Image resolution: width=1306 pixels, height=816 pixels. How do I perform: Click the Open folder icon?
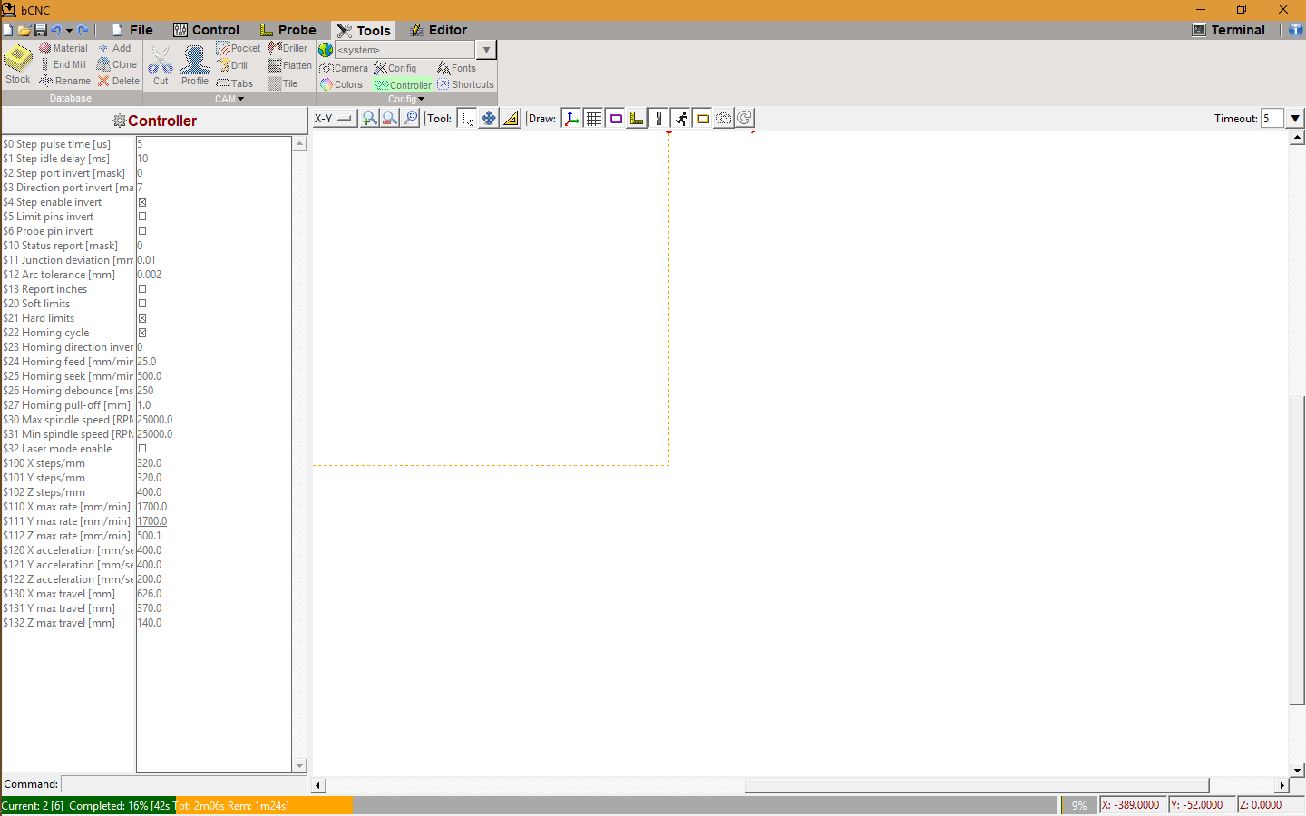point(24,30)
